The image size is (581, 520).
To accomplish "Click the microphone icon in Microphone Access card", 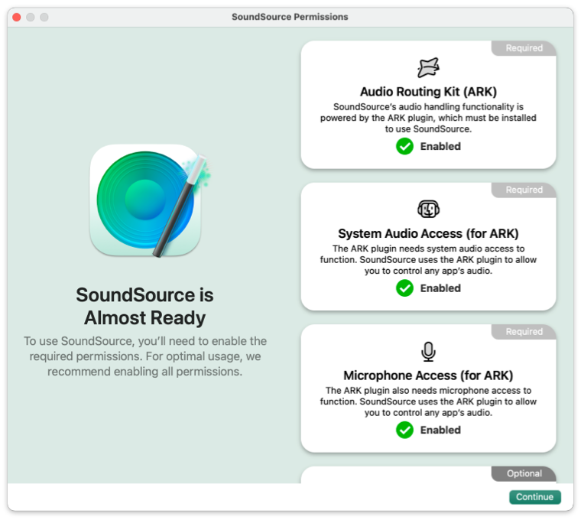I will [x=428, y=351].
